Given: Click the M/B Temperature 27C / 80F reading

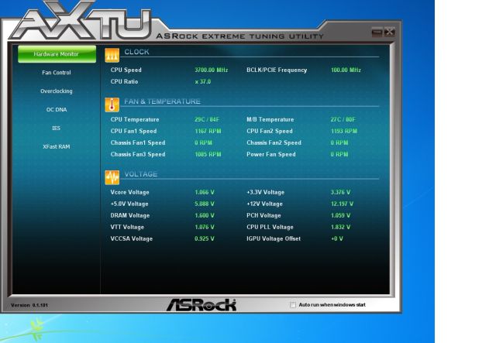Looking at the screenshot, I should pyautogui.click(x=343, y=119).
